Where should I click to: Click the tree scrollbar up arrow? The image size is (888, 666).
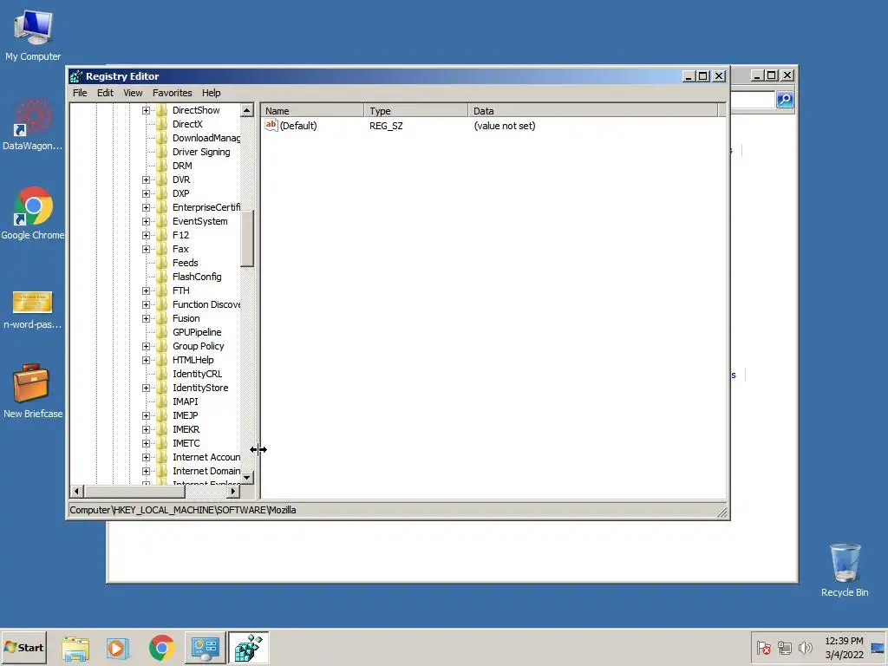pos(247,110)
